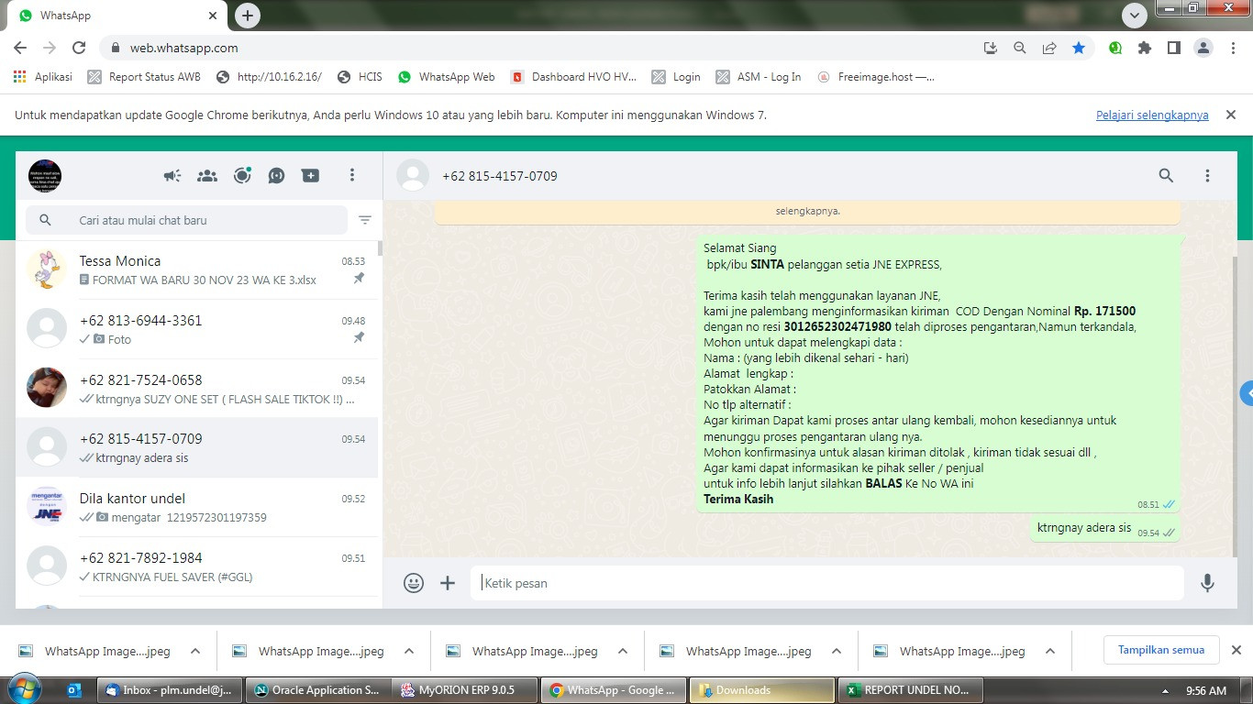Click the 'ktrngnay adera sis' message bubble
This screenshot has width=1253, height=704.
(1105, 528)
